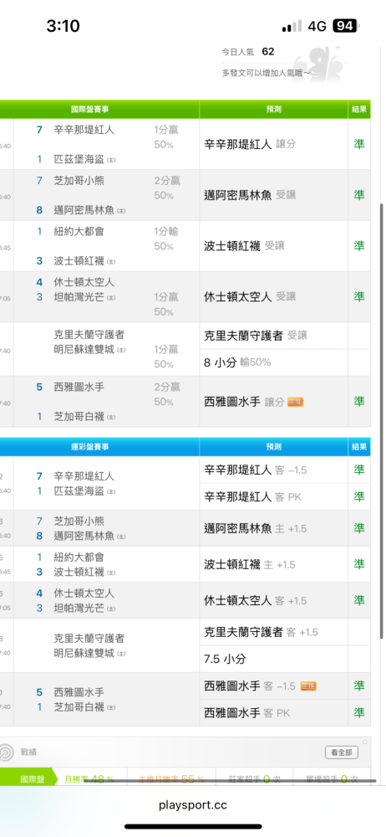
Task: Tap prediction 西雅圖水手 客 PK
Action: pyautogui.click(x=248, y=712)
